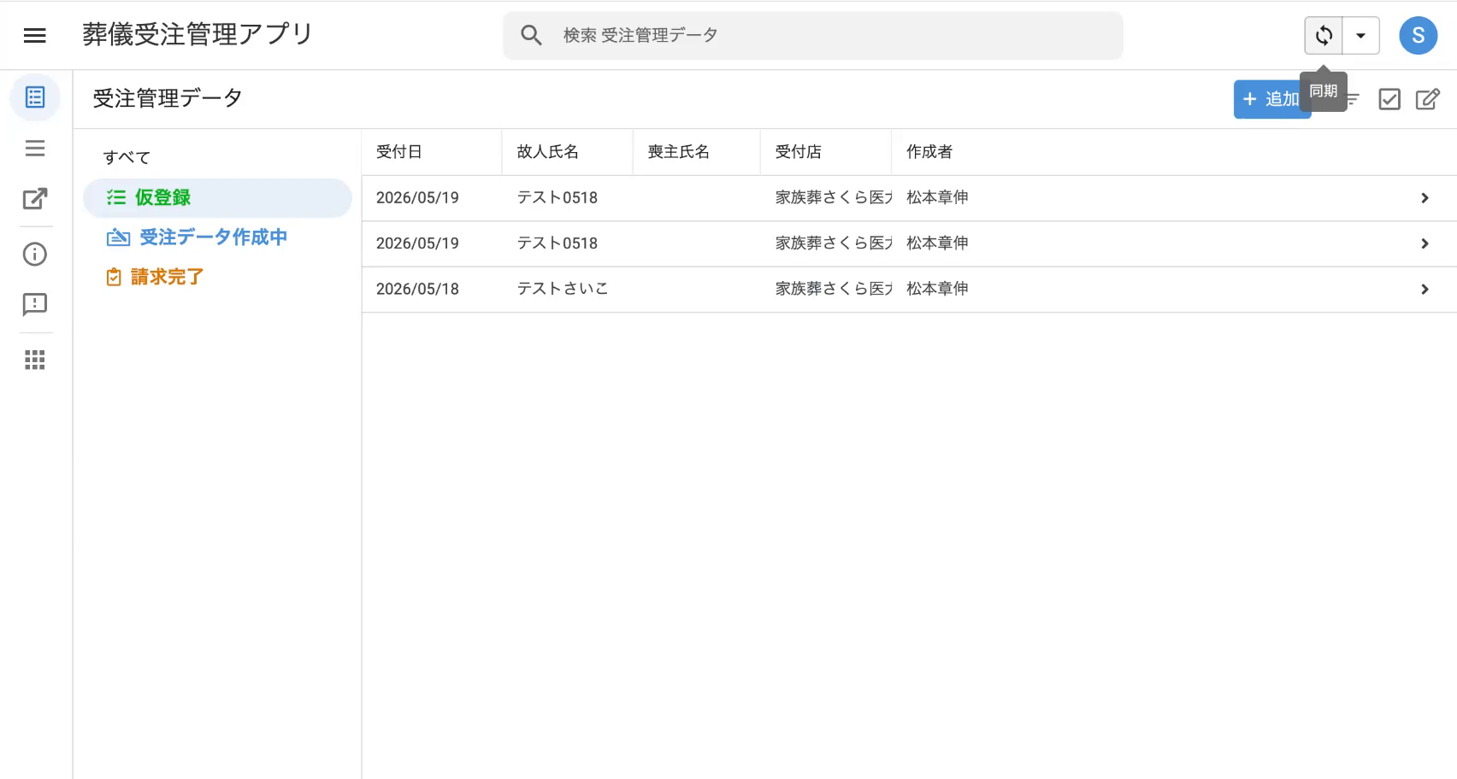Select the 受注データ作成中 filter
Viewport: 1457px width, 779px height.
click(x=217, y=237)
